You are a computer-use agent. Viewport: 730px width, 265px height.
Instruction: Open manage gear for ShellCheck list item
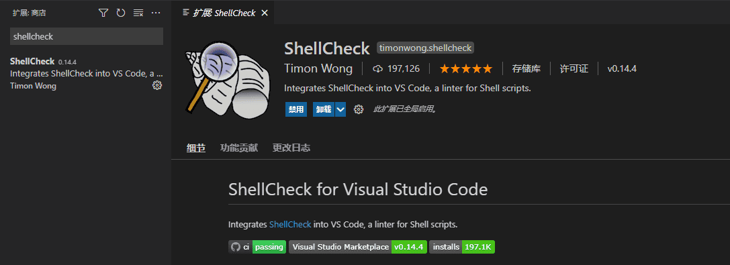pyautogui.click(x=157, y=86)
